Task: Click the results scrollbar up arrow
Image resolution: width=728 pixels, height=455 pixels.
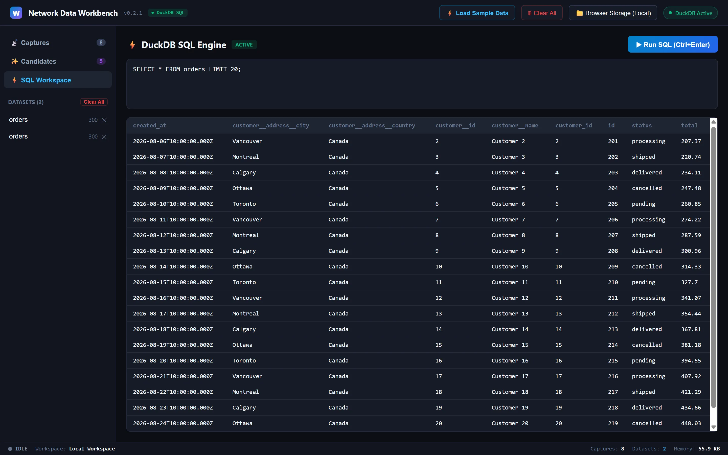Action: pos(713,122)
